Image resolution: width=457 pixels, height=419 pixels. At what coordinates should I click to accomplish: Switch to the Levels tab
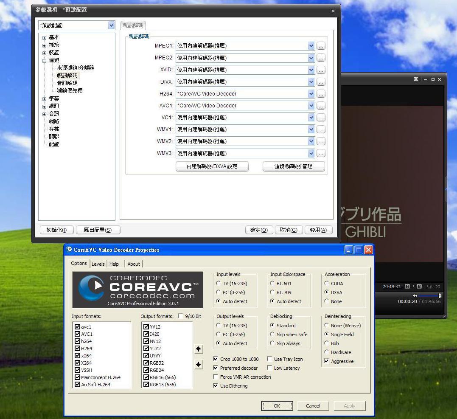pos(98,264)
